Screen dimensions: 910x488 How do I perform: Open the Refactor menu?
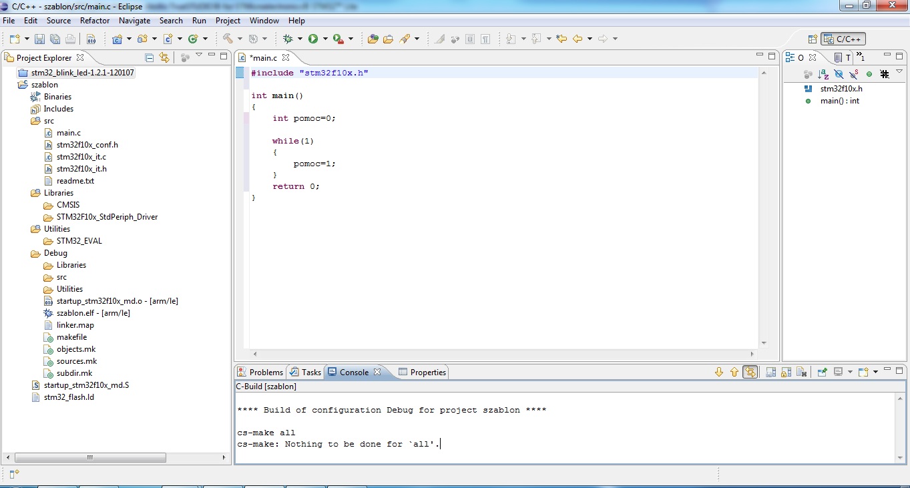point(95,21)
